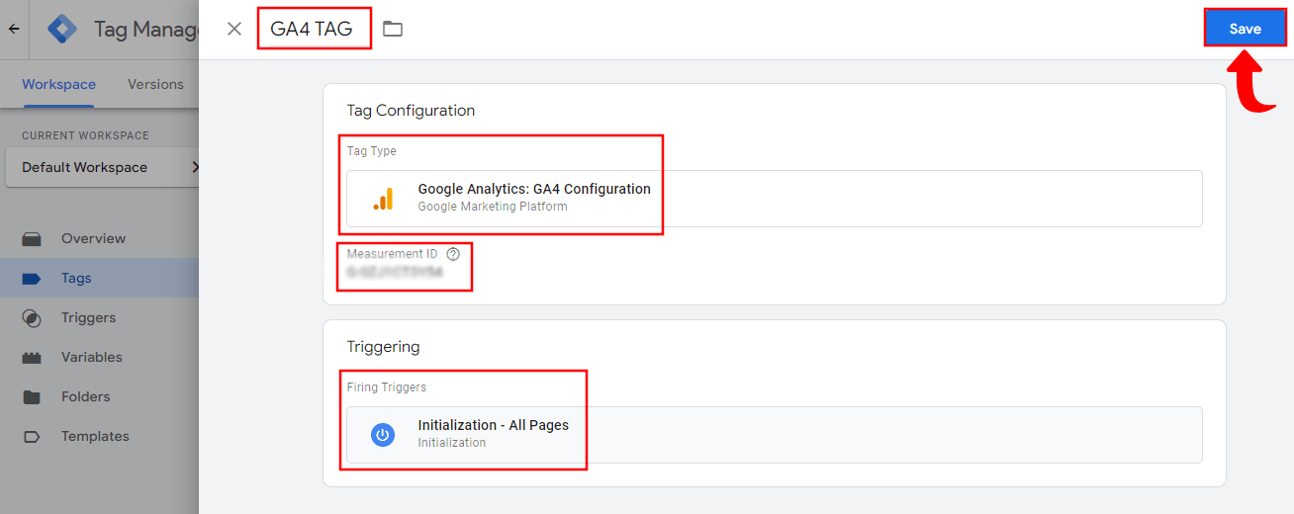Click the Triggering section heading

pos(383,347)
